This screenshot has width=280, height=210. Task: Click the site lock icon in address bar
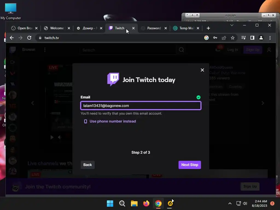tap(40, 38)
